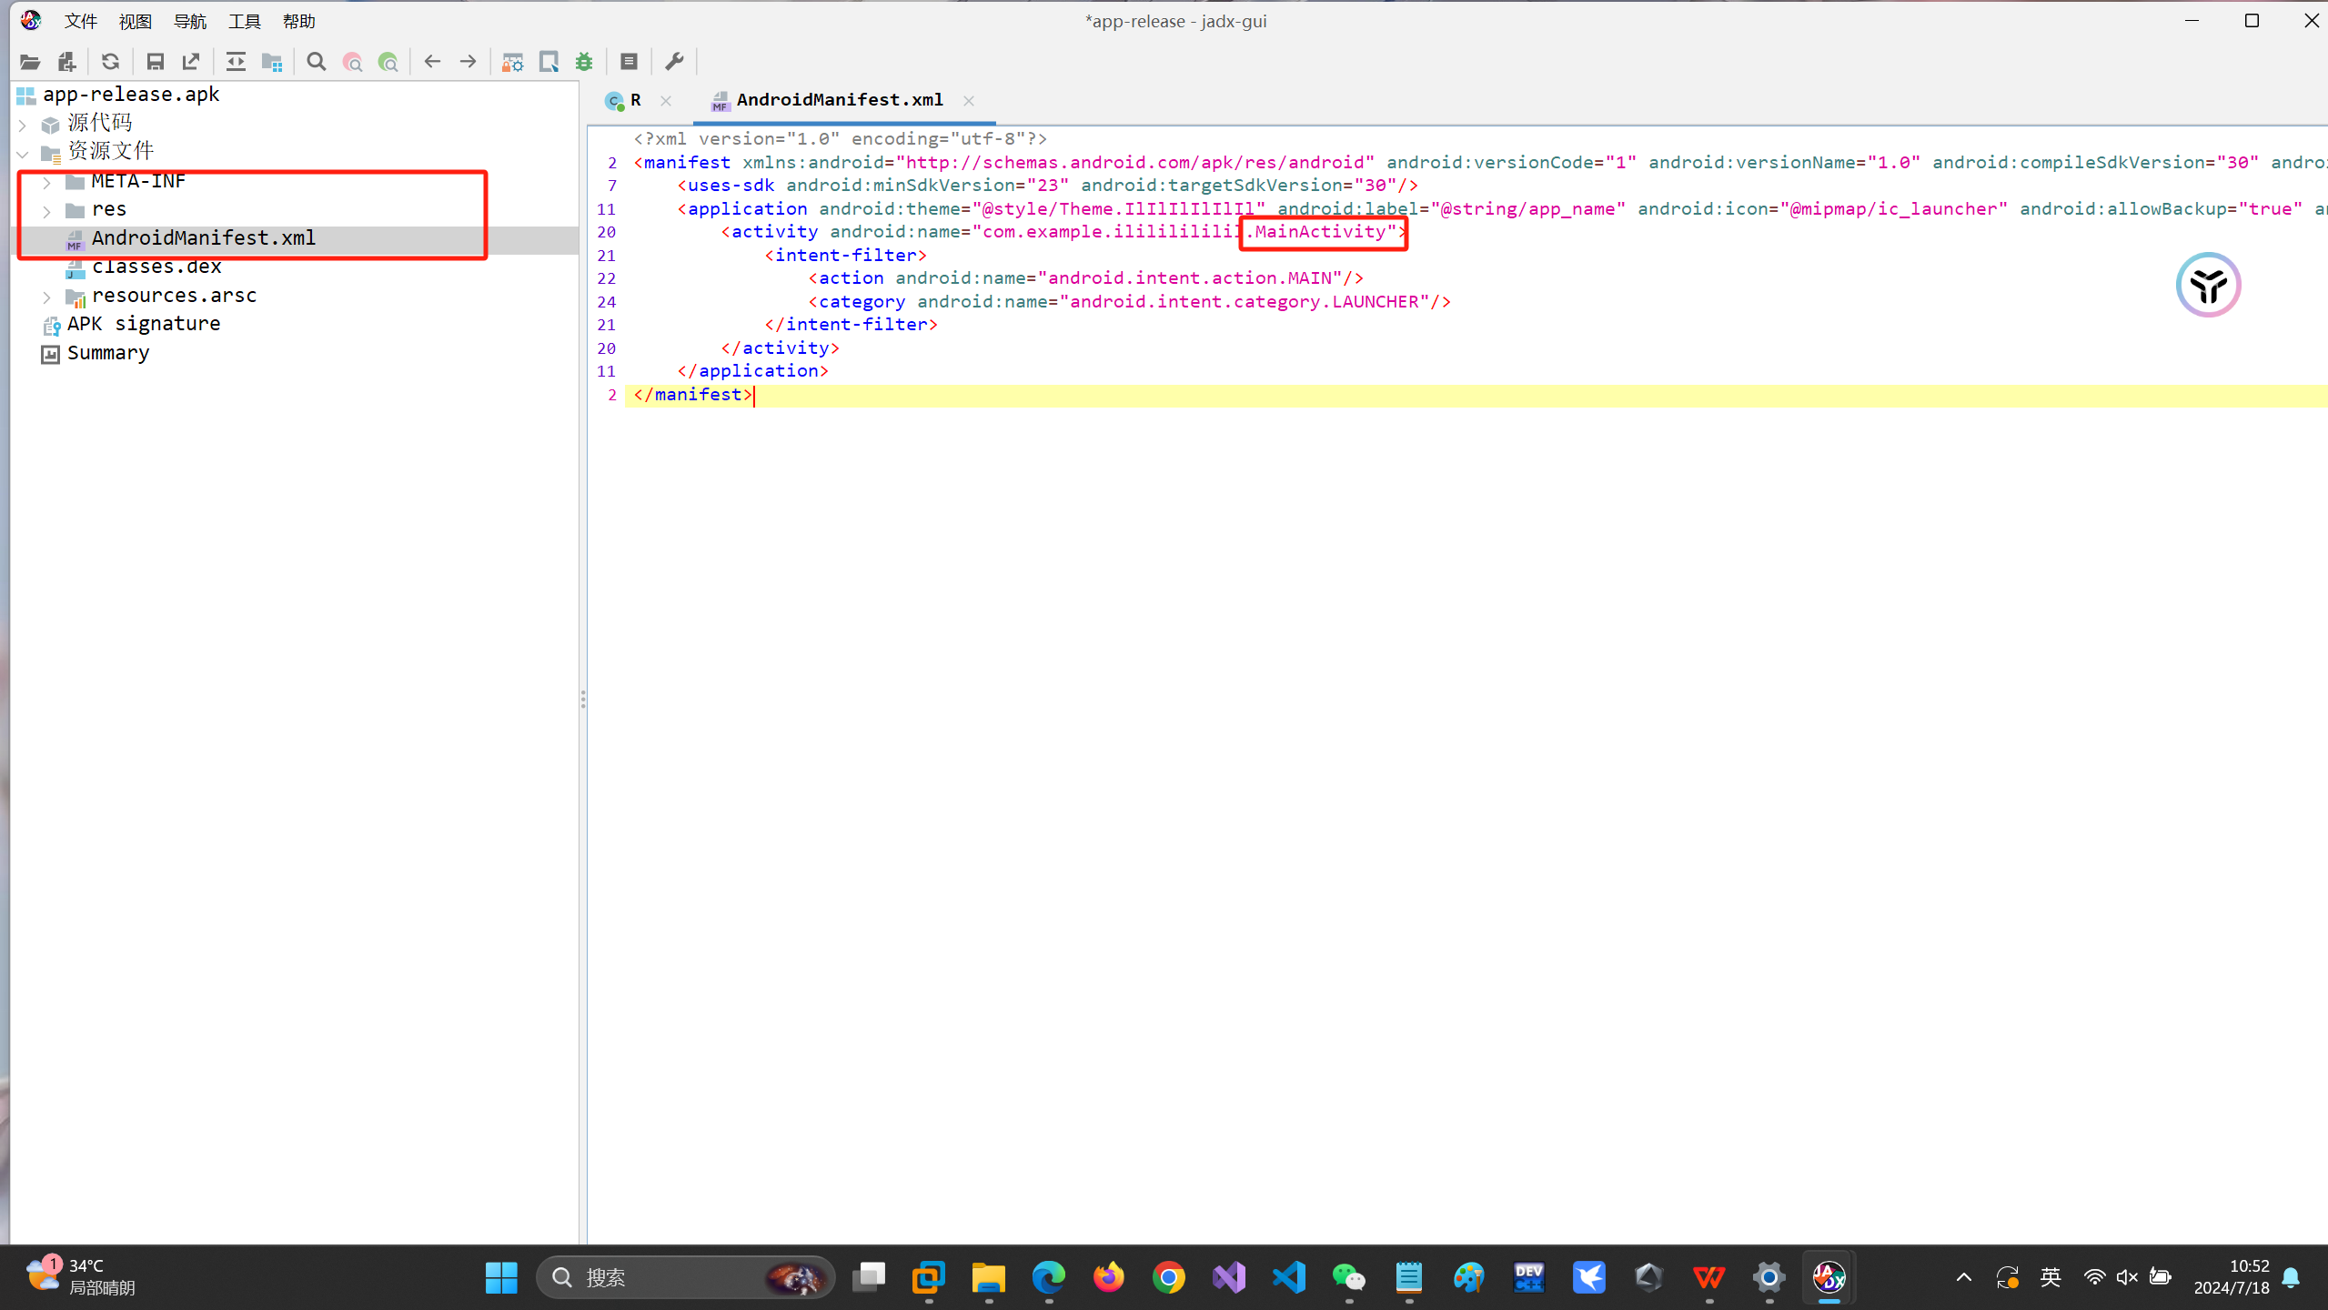Click the reload refresh toolbar icon
Image resolution: width=2328 pixels, height=1310 pixels.
110,62
